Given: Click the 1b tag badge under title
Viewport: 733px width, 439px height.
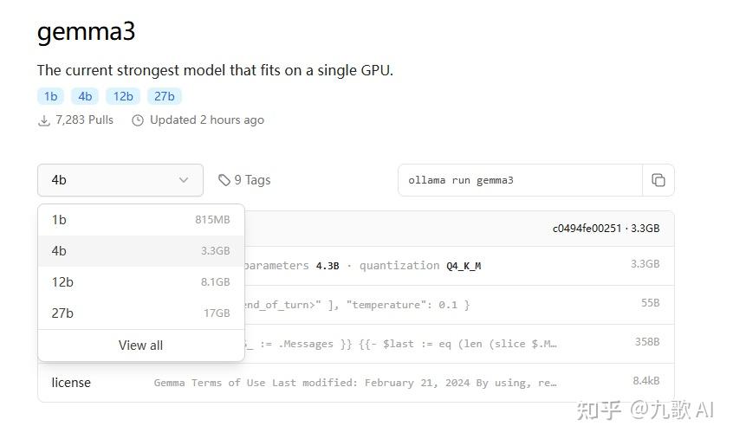Looking at the screenshot, I should click(50, 96).
